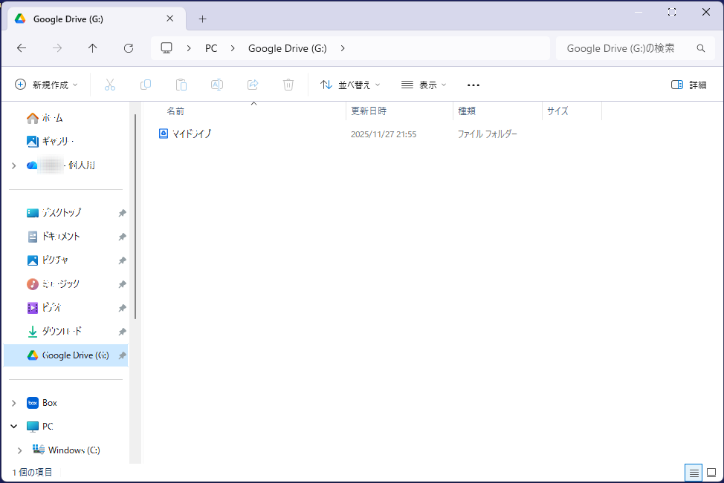The height and width of the screenshot is (483, 724).
Task: Click the Rename icon in toolbar
Action: 217,85
